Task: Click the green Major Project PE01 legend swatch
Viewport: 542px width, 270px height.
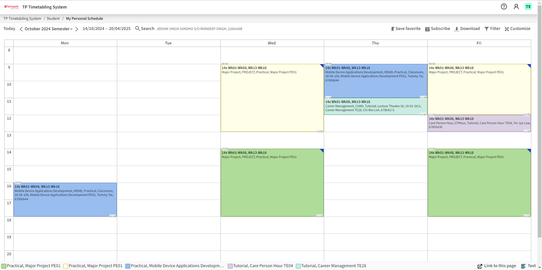Action: pos(4,266)
